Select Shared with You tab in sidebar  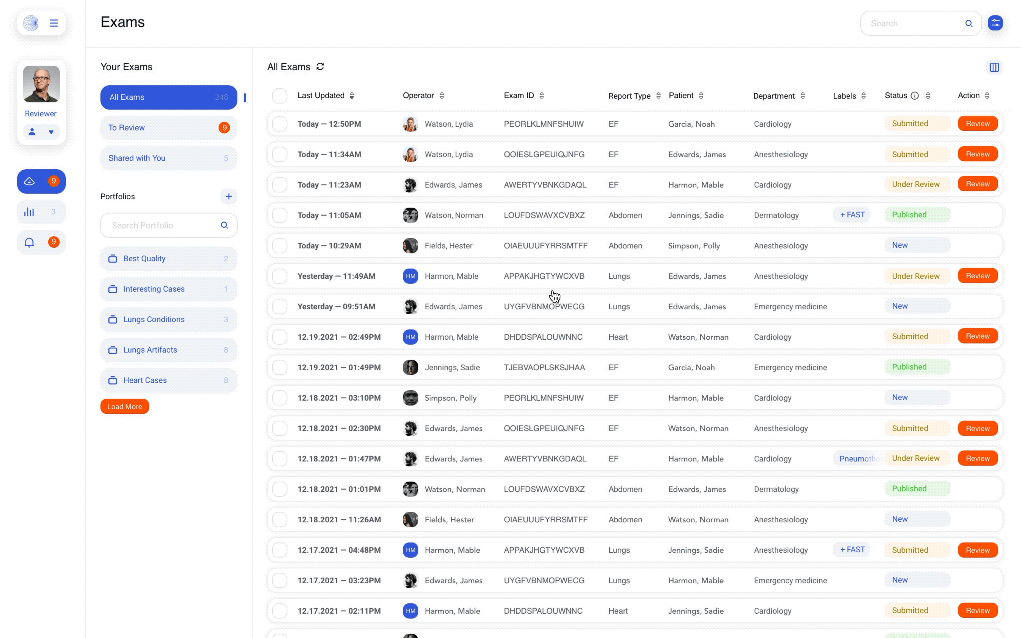168,158
